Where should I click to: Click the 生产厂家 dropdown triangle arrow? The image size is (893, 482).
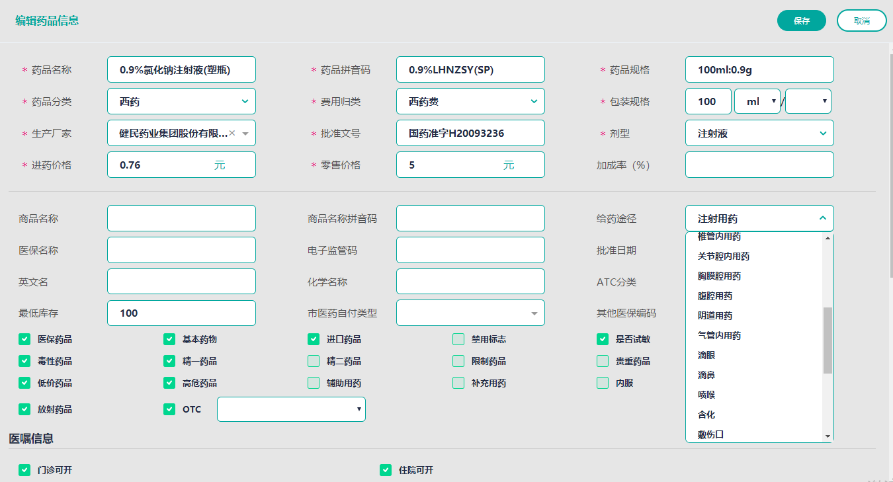click(x=245, y=134)
